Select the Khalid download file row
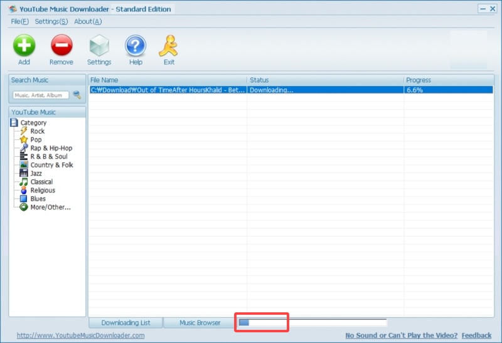The height and width of the screenshot is (343, 502). pos(291,90)
